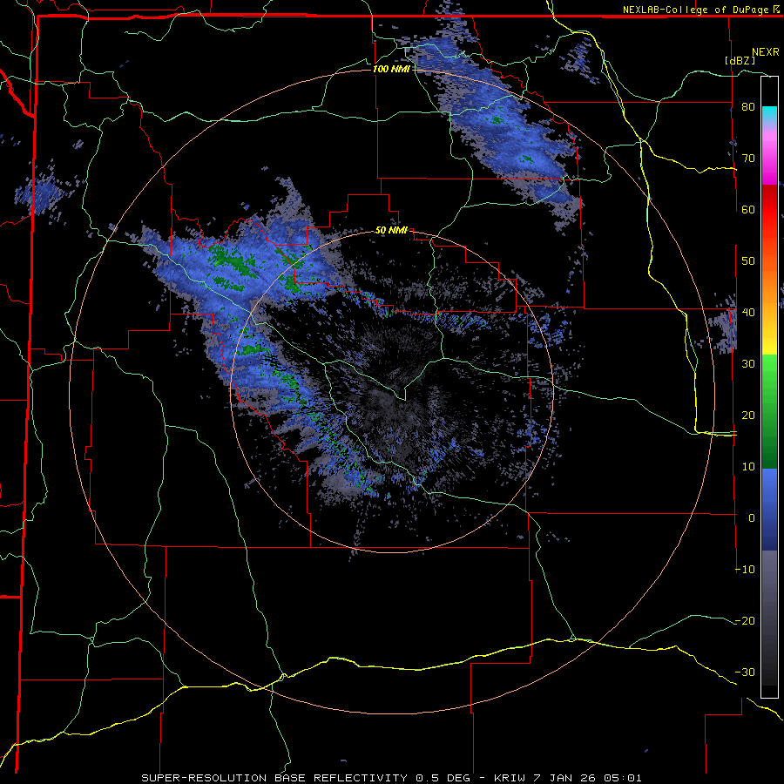Click the red segment of the color bar
This screenshot has width=784, height=784.
(x=769, y=210)
